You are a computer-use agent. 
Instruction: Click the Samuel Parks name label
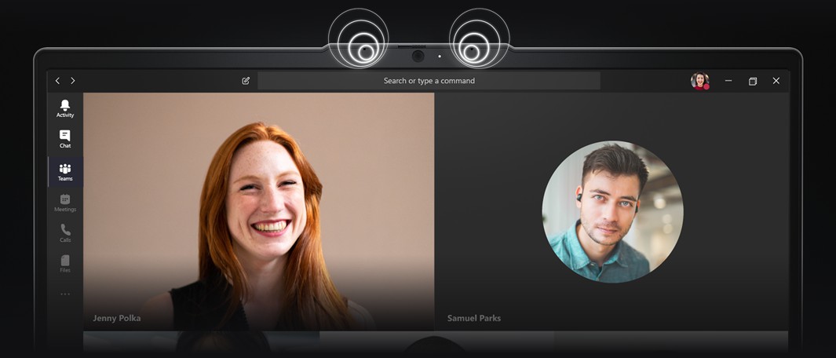tap(474, 318)
